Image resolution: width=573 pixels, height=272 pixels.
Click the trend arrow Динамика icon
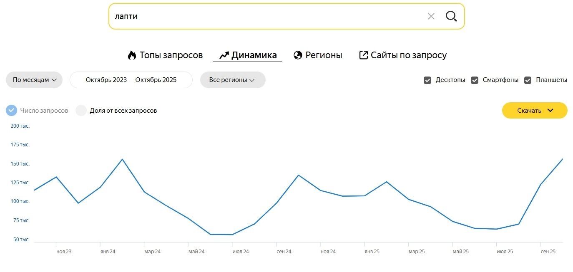[x=224, y=55]
